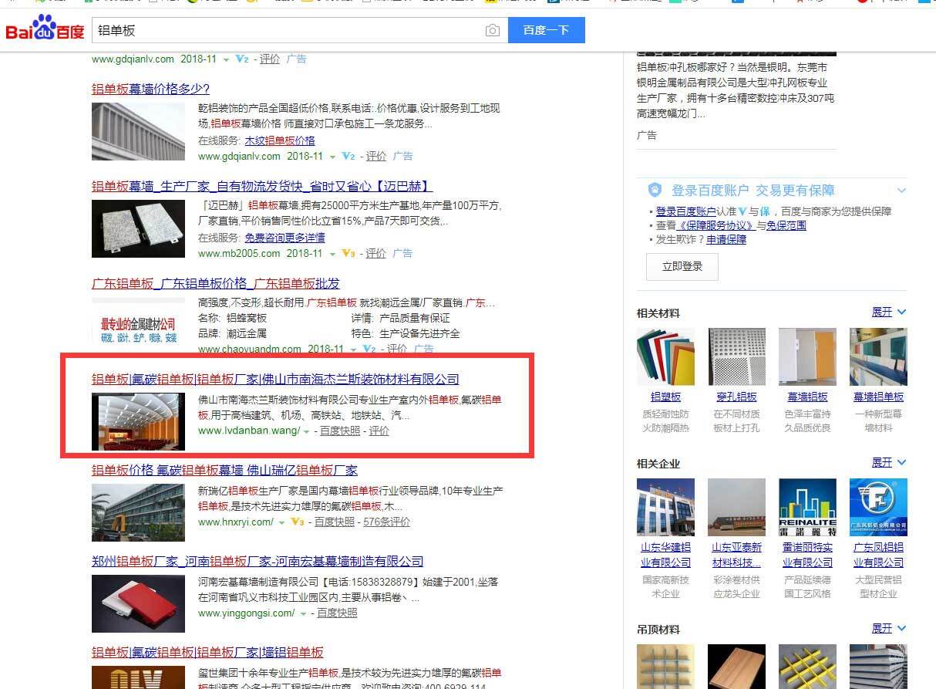This screenshot has height=689, width=936.
Task: Click the 登录百度账户 link in the guarantee panel
Action: [686, 211]
